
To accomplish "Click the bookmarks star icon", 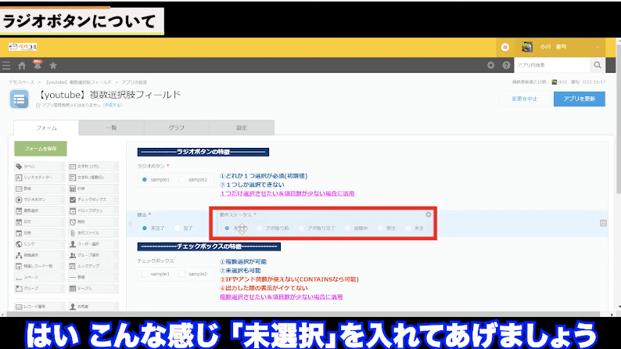I will pyautogui.click(x=52, y=66).
